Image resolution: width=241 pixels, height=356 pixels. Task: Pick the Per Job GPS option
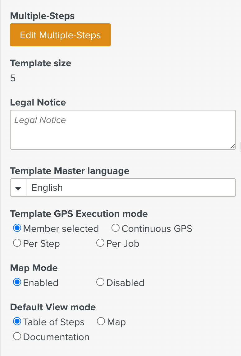(x=100, y=243)
